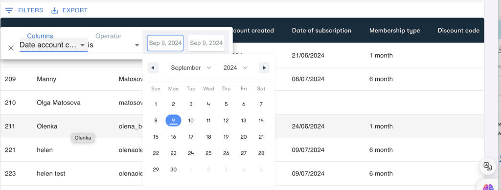Pick the highlighted day 9 in calendar
The image size is (501, 190).
173,121
